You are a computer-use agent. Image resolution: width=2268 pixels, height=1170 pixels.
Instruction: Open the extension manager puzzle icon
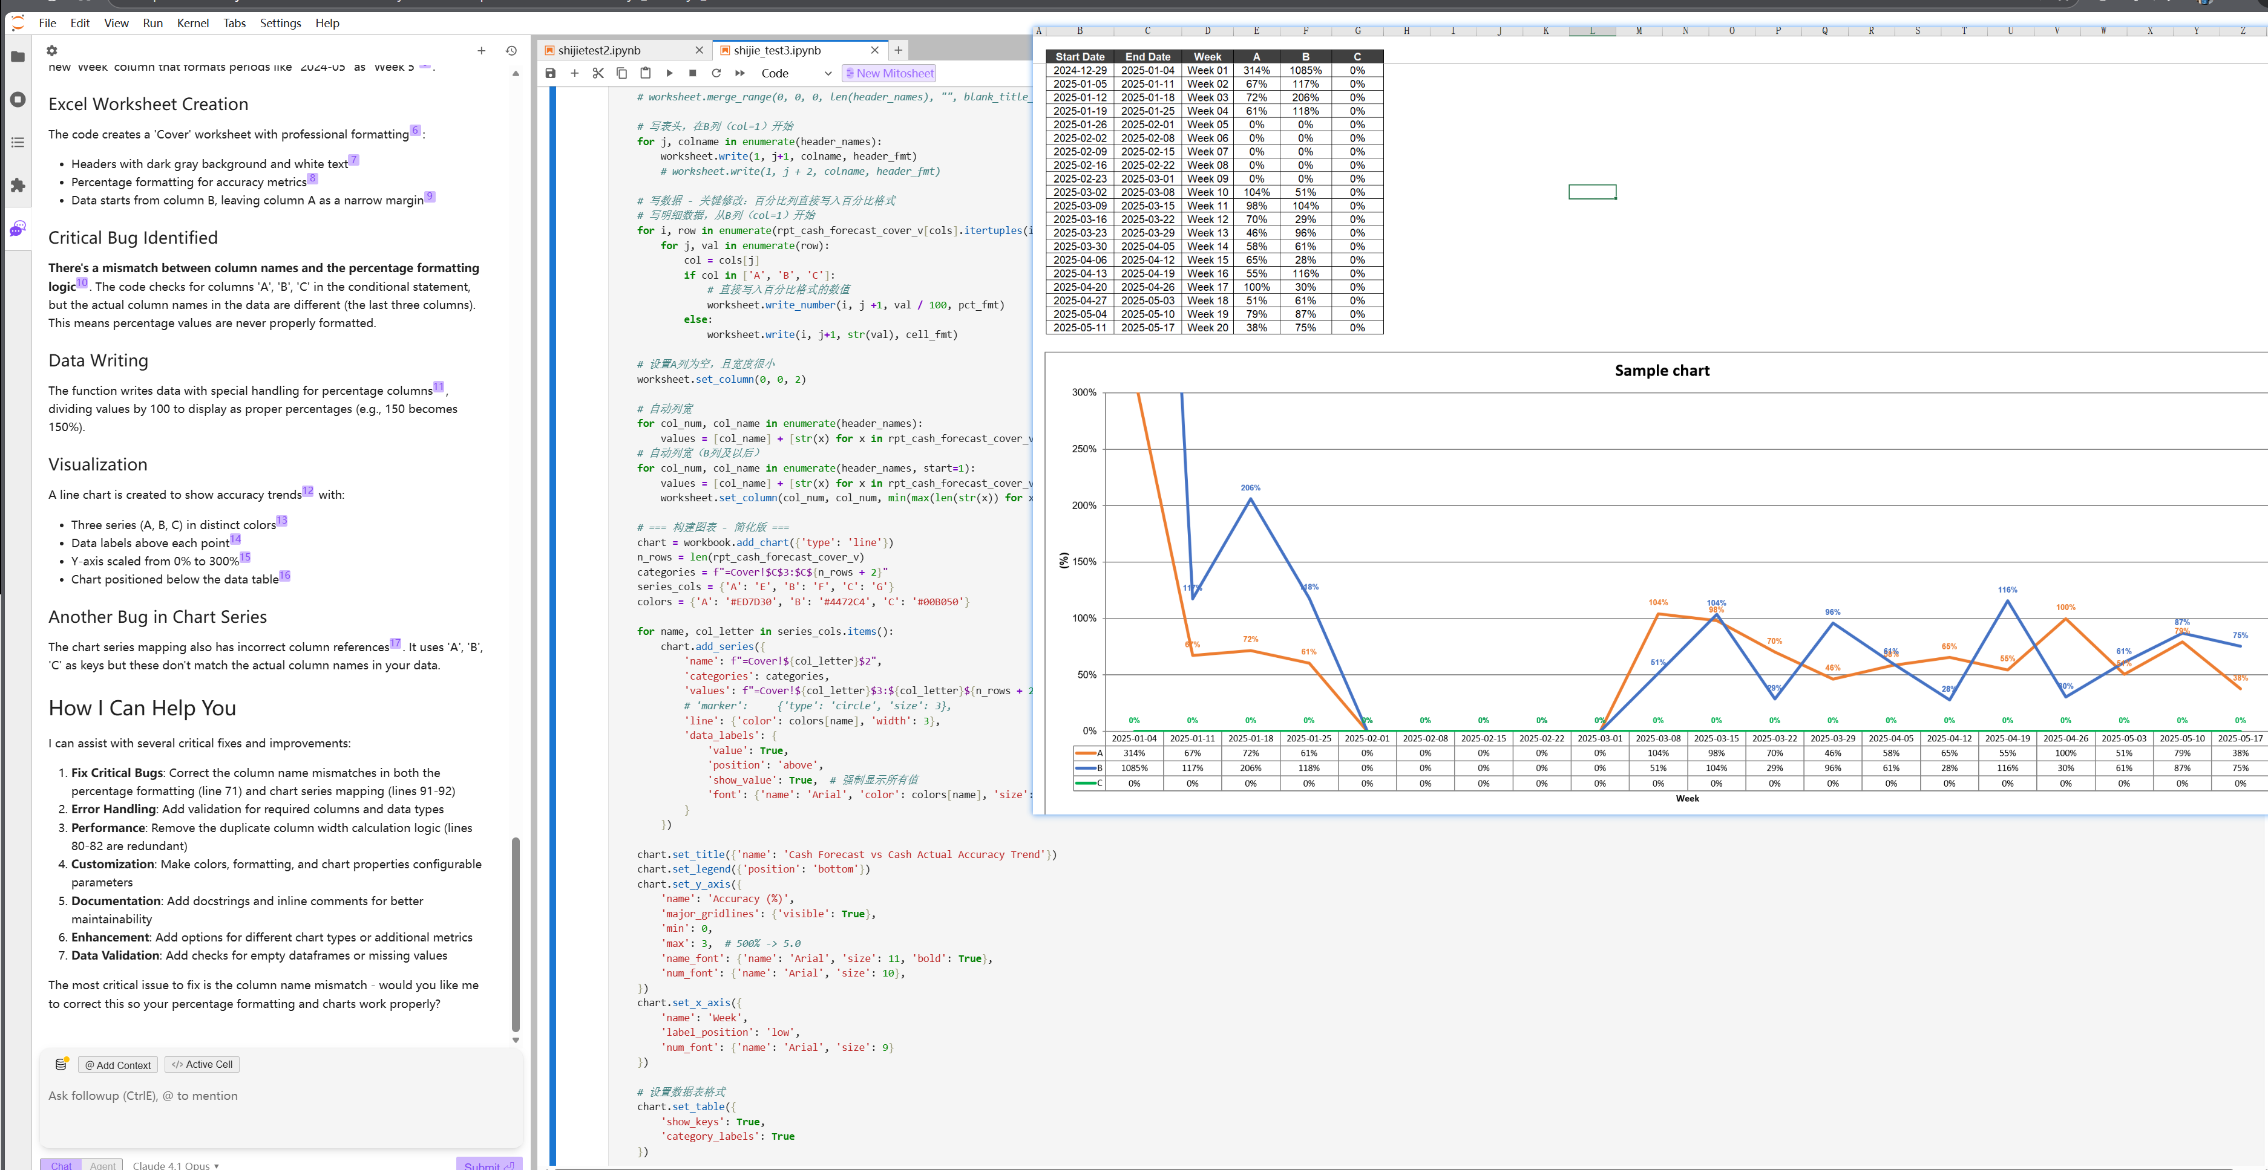click(18, 186)
